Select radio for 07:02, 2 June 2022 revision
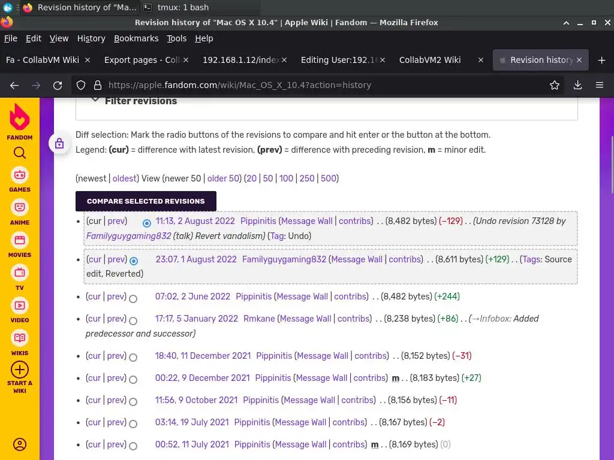Screen dimensions: 614x460 [133, 299]
